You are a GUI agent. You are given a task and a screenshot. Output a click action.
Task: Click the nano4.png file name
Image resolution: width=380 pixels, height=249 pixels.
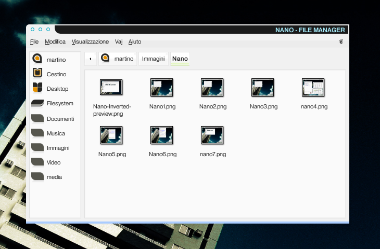(x=314, y=106)
